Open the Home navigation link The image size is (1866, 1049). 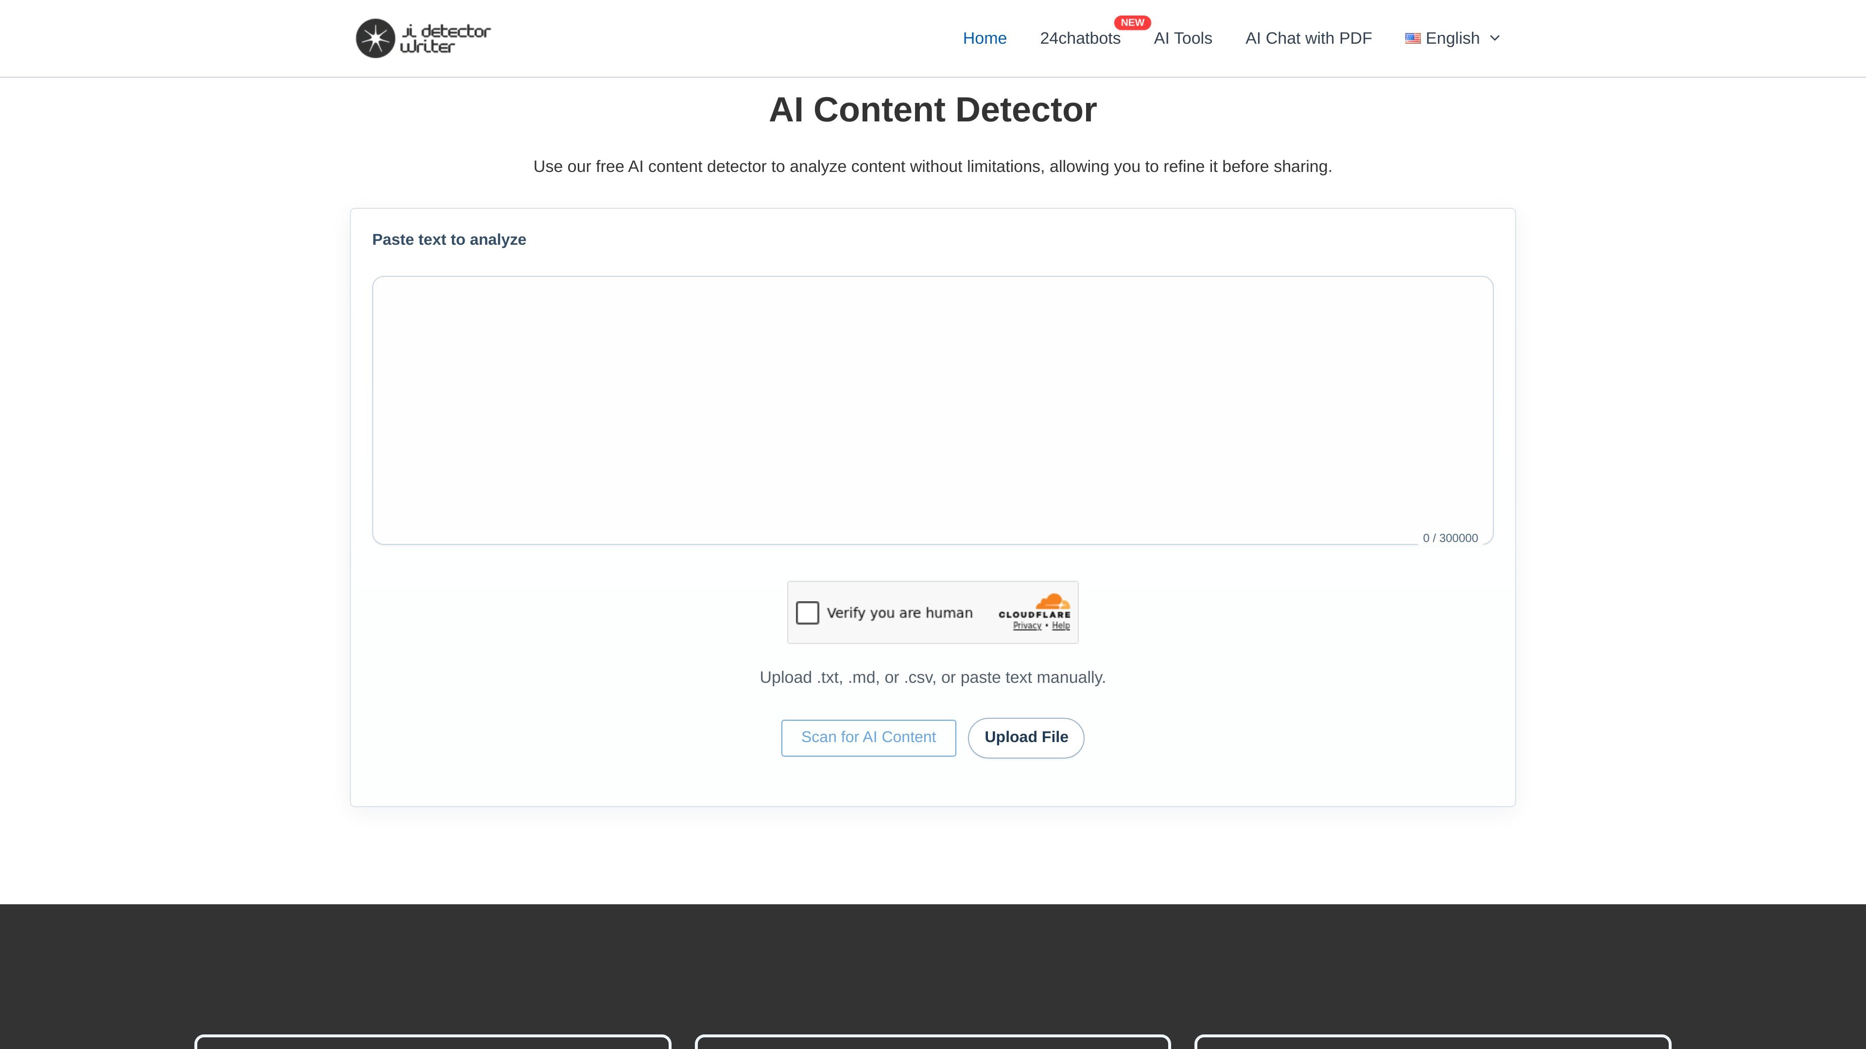point(985,38)
